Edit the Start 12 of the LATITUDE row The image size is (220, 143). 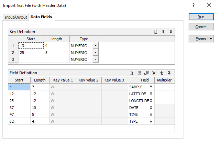(x=19, y=94)
